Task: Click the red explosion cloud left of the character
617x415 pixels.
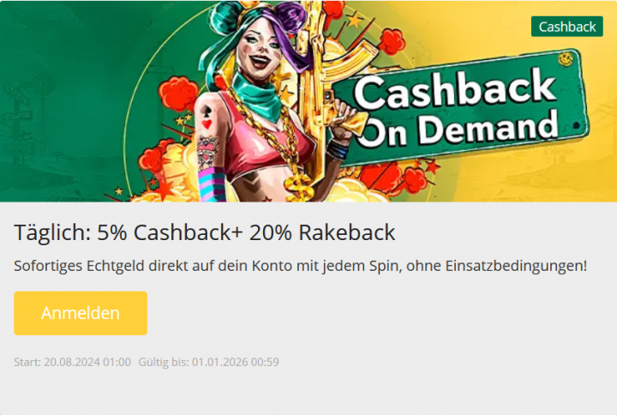Action: point(178,93)
